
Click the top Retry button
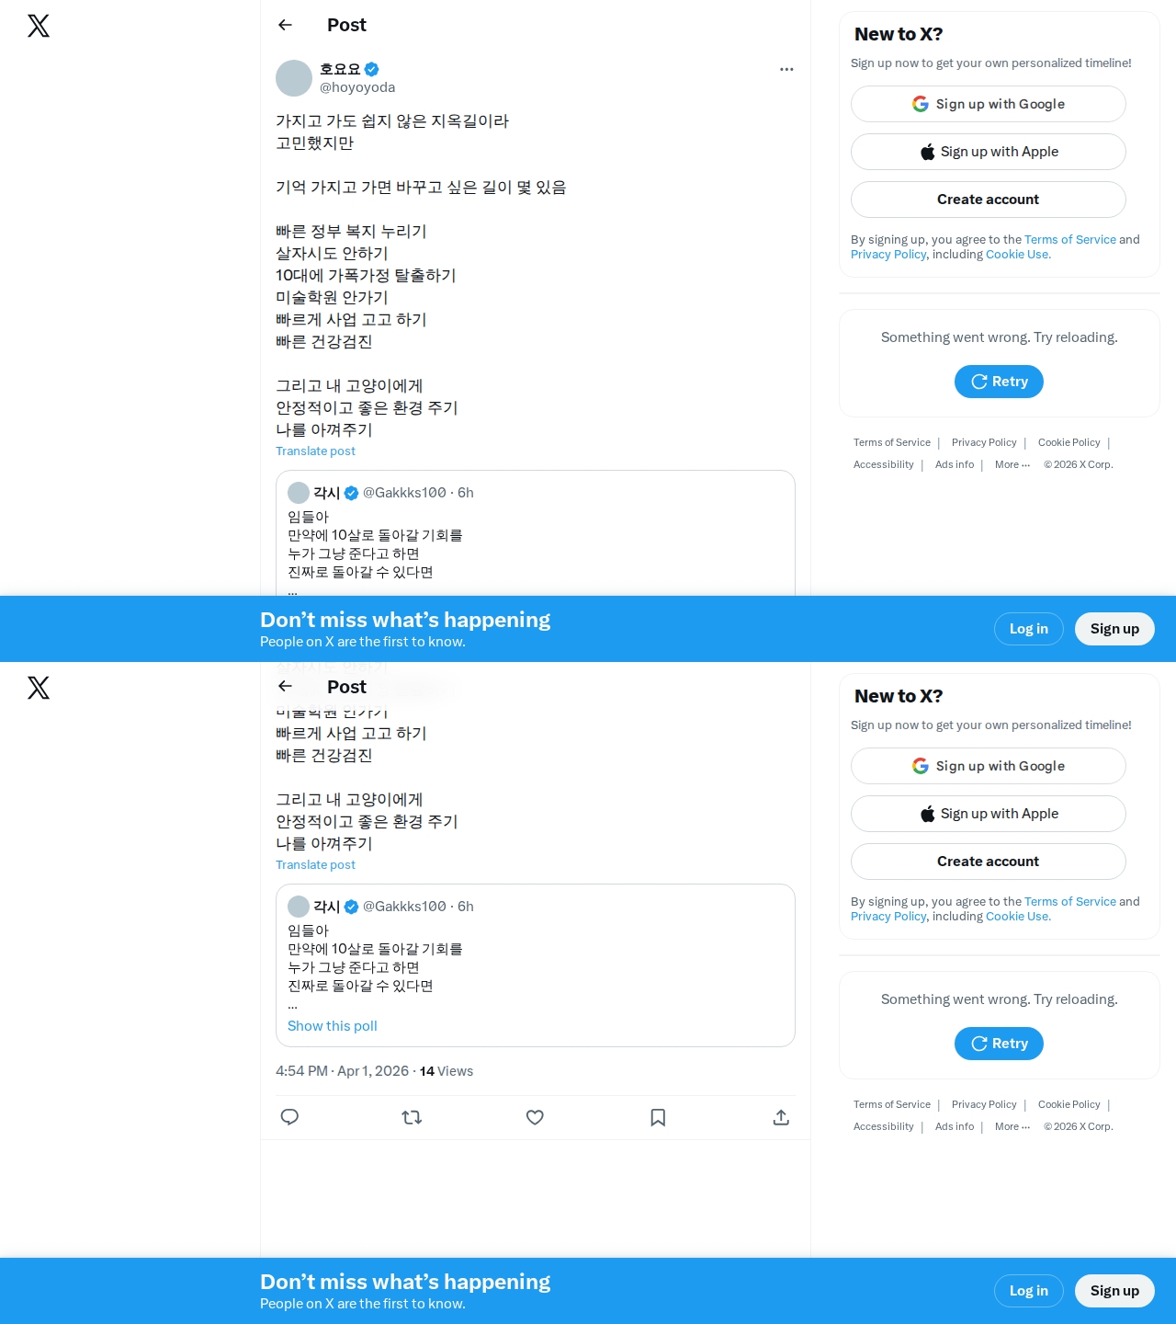(999, 382)
